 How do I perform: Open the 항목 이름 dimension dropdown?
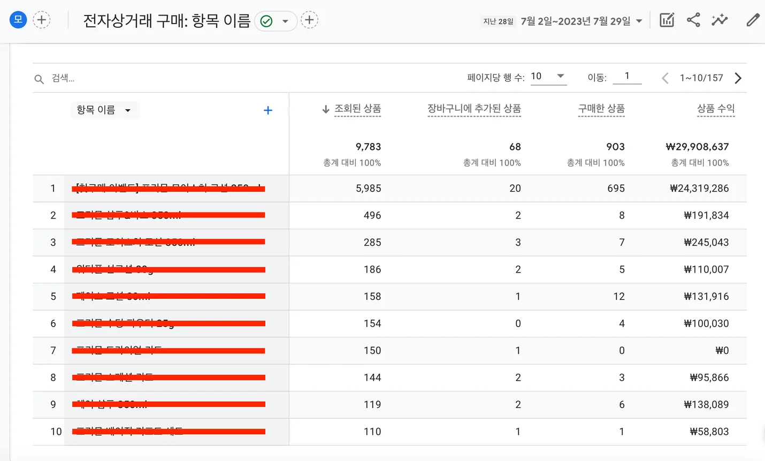pos(104,110)
